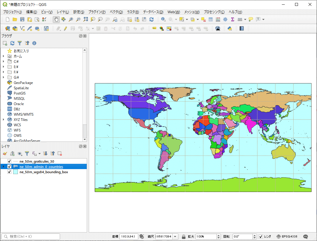Filter the layer legend with funnel icon
Image resolution: width=317 pixels, height=241 pixels.
[x=27, y=154]
